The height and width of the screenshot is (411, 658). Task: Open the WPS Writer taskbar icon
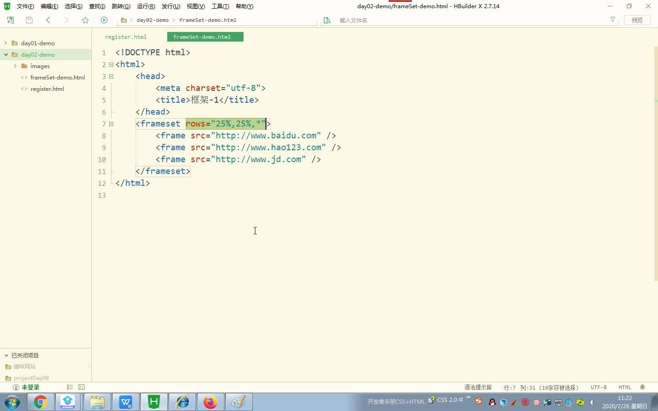125,402
